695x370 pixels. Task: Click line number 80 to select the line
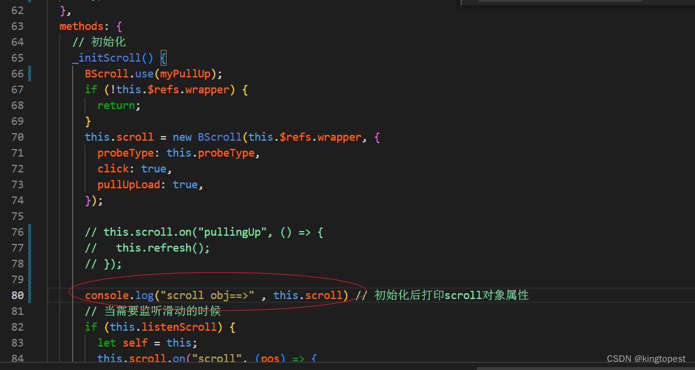pos(18,295)
